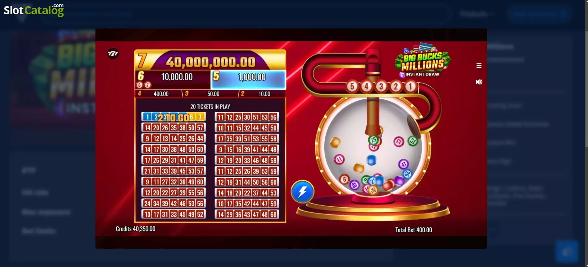Select ticket 10 17 31 33 45 49 52
Viewport: 588px width, 267px height.
174,214
